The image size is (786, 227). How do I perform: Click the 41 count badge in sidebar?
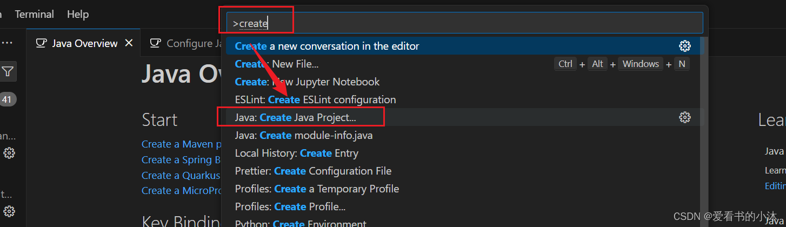coord(6,99)
